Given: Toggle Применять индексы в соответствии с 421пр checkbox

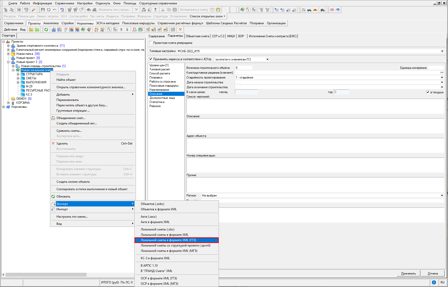Looking at the screenshot, I should (151, 59).
